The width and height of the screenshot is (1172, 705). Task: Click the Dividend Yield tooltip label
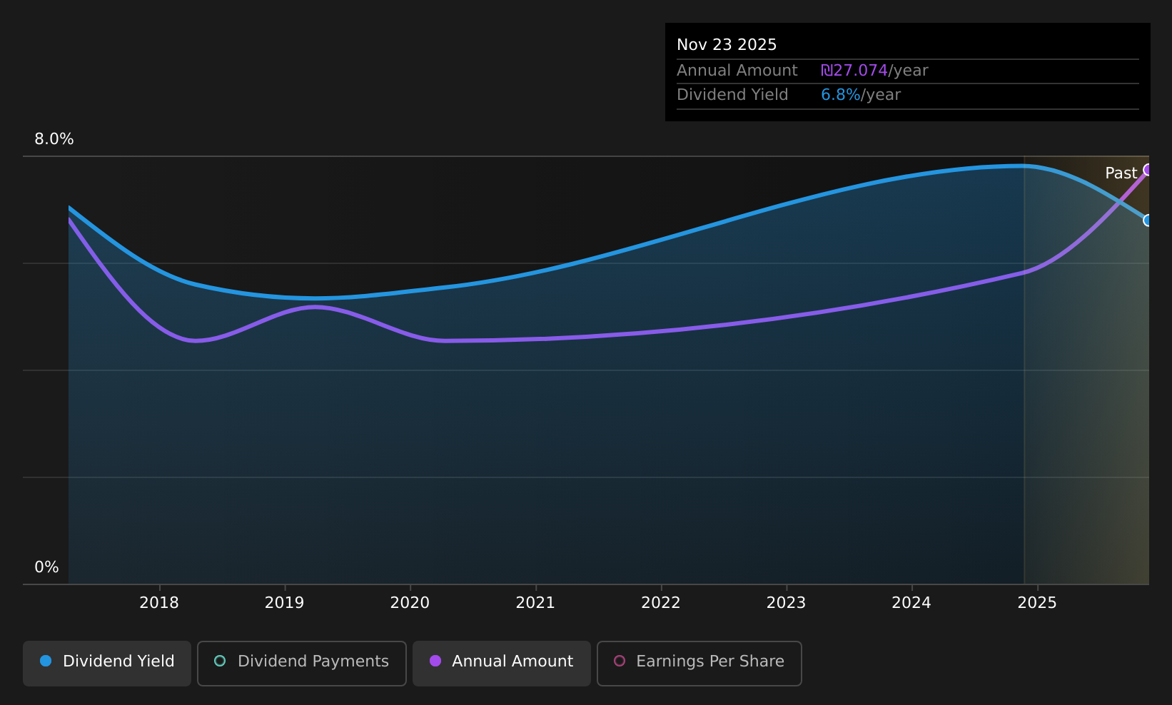[x=732, y=95]
